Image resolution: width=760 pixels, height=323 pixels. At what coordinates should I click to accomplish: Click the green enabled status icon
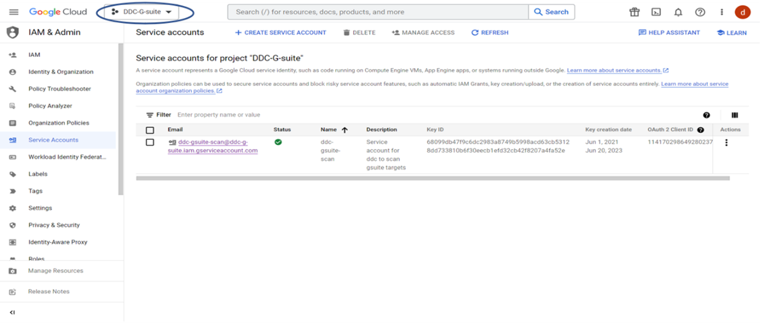click(278, 142)
